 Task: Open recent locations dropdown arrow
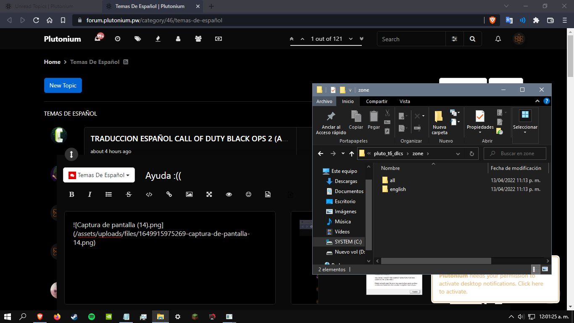tap(343, 154)
